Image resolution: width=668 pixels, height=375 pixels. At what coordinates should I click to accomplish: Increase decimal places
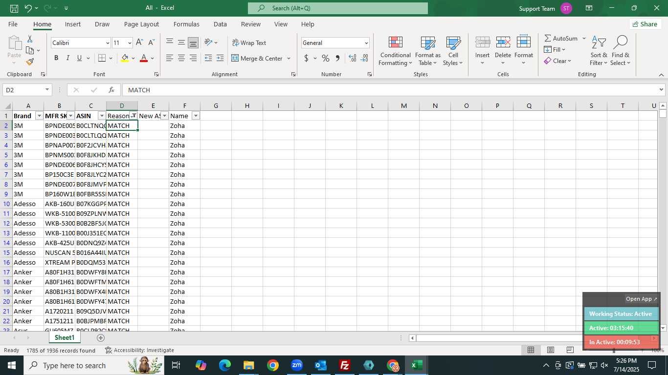(x=353, y=58)
